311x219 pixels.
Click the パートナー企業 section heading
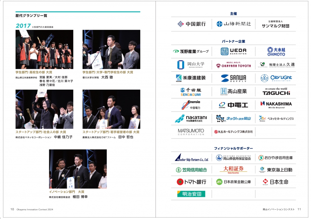pos(234,41)
